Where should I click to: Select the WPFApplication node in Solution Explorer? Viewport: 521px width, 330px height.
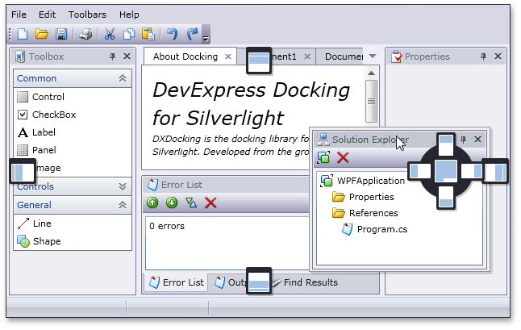tap(362, 181)
